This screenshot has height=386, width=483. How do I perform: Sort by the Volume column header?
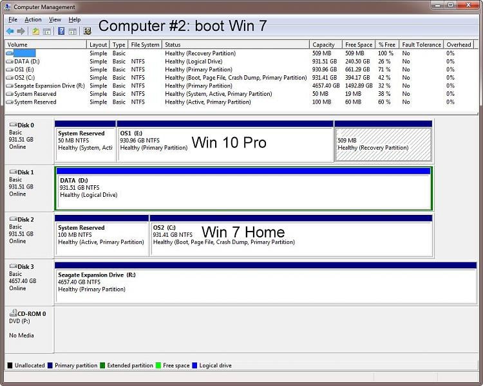pyautogui.click(x=46, y=44)
